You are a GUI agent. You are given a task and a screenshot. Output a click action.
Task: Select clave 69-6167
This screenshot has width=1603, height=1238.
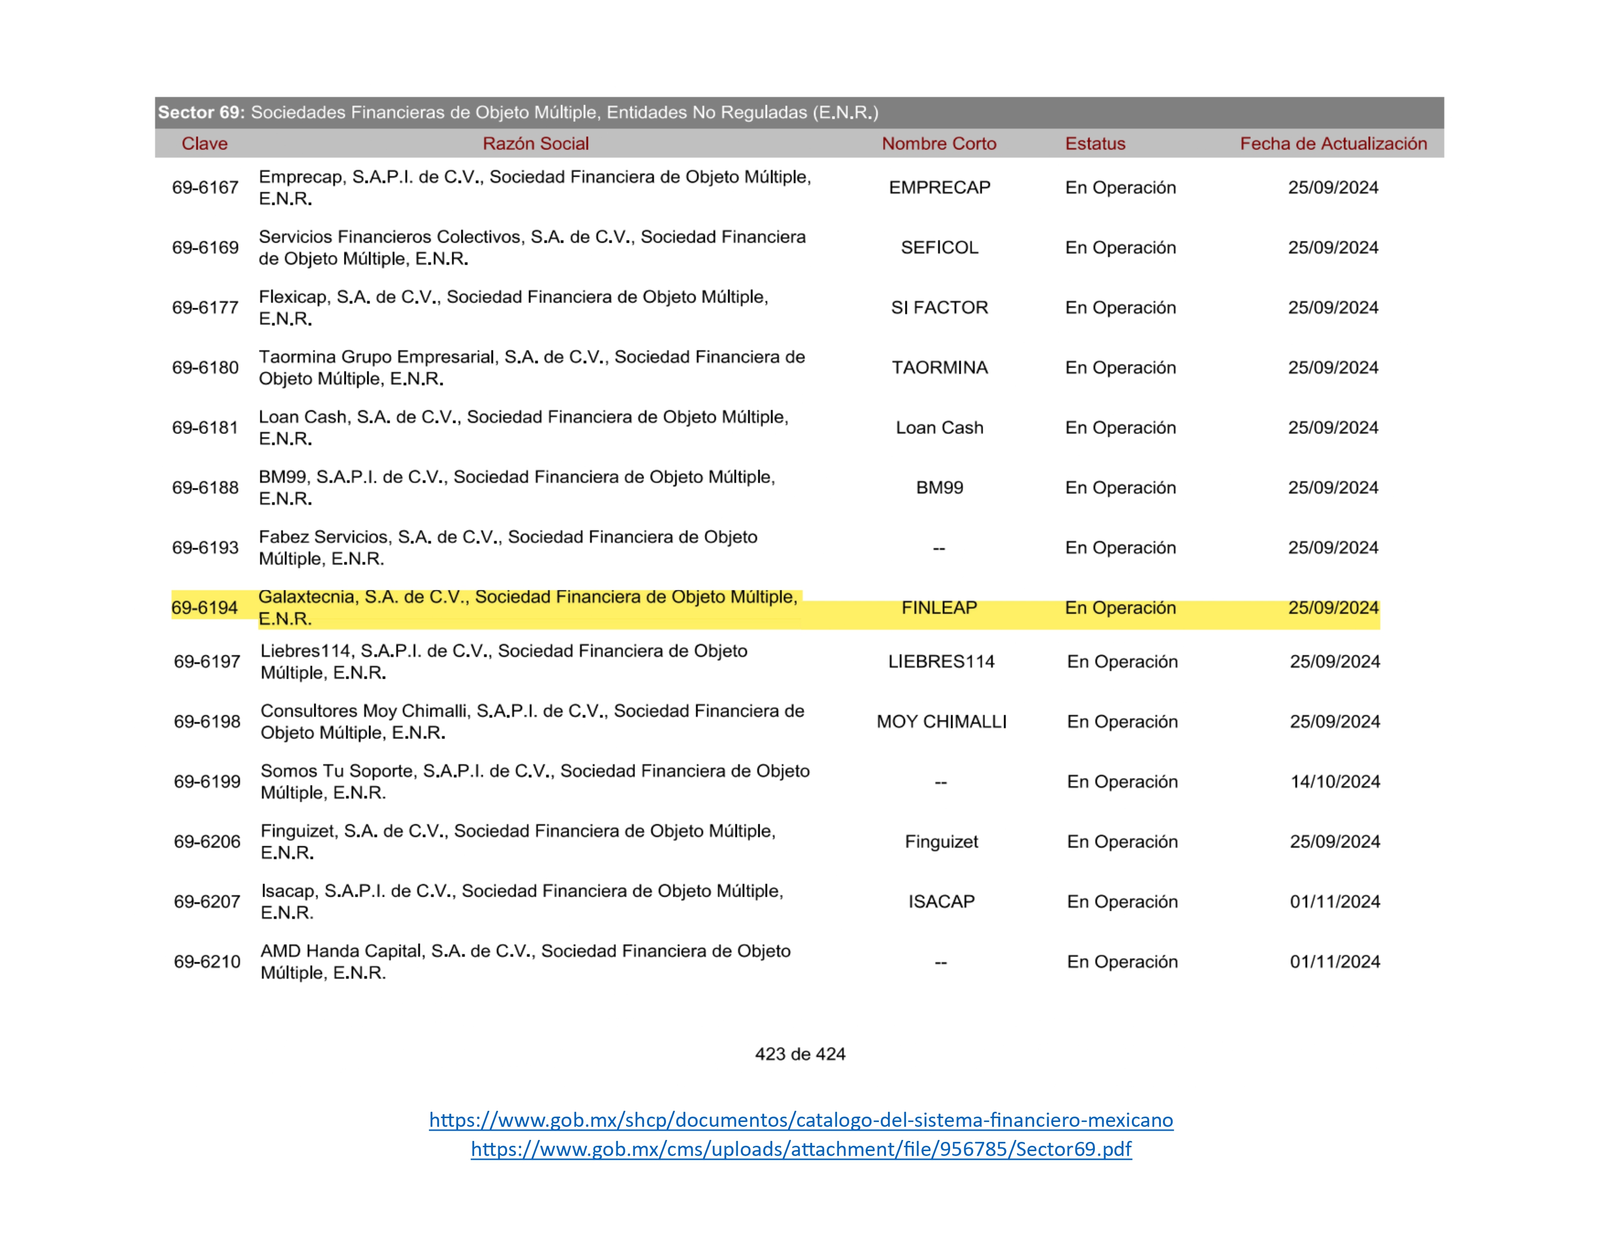(205, 188)
